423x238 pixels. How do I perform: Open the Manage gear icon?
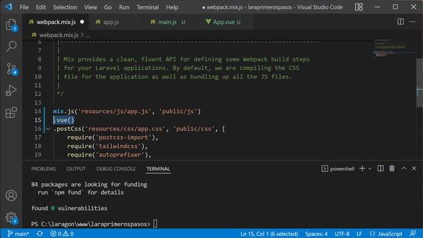(11, 218)
